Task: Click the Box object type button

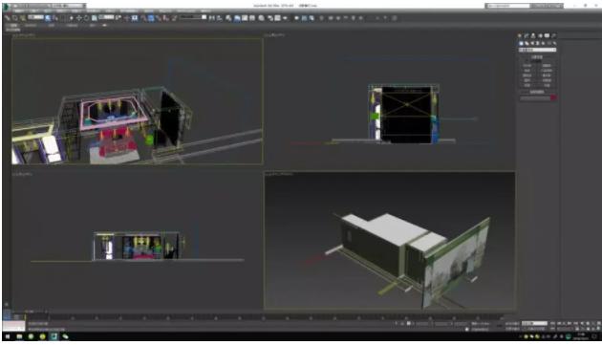Action: coord(527,66)
